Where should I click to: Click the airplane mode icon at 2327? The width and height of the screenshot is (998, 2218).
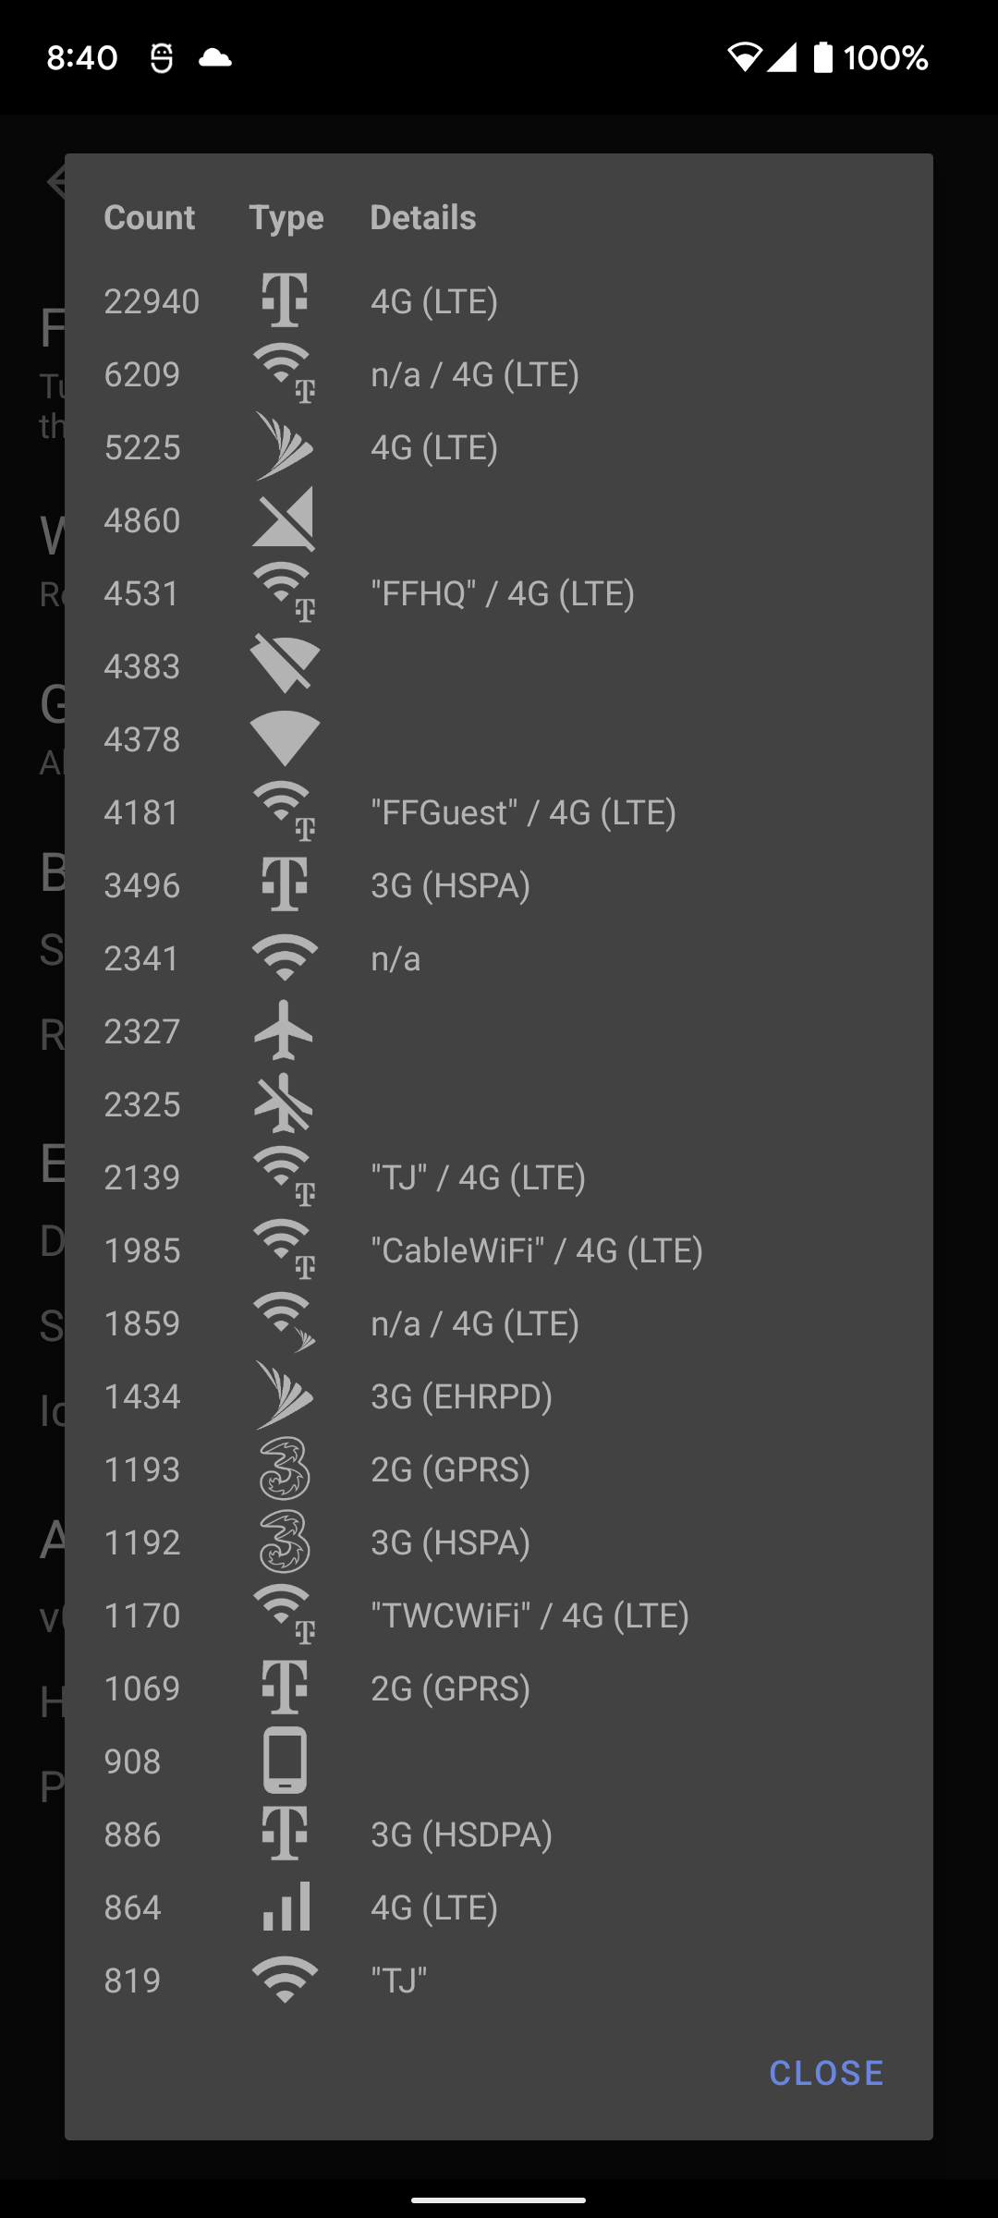pyautogui.click(x=285, y=1030)
